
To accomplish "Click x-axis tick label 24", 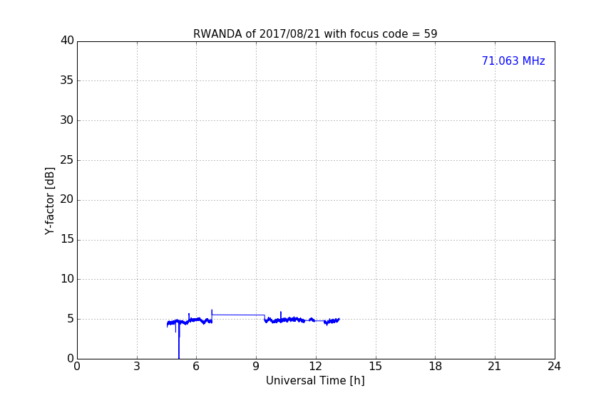I will tap(554, 367).
